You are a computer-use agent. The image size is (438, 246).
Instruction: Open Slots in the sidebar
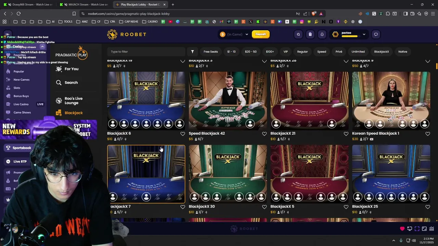point(17,88)
